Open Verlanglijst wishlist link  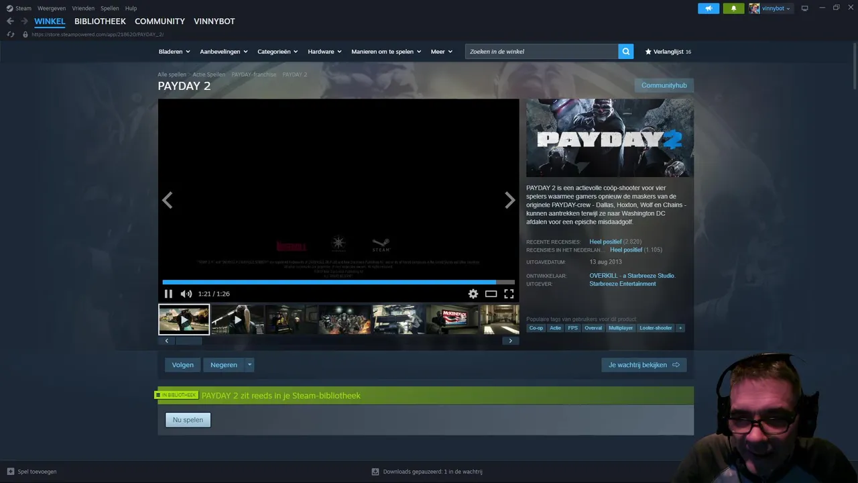[668, 52]
